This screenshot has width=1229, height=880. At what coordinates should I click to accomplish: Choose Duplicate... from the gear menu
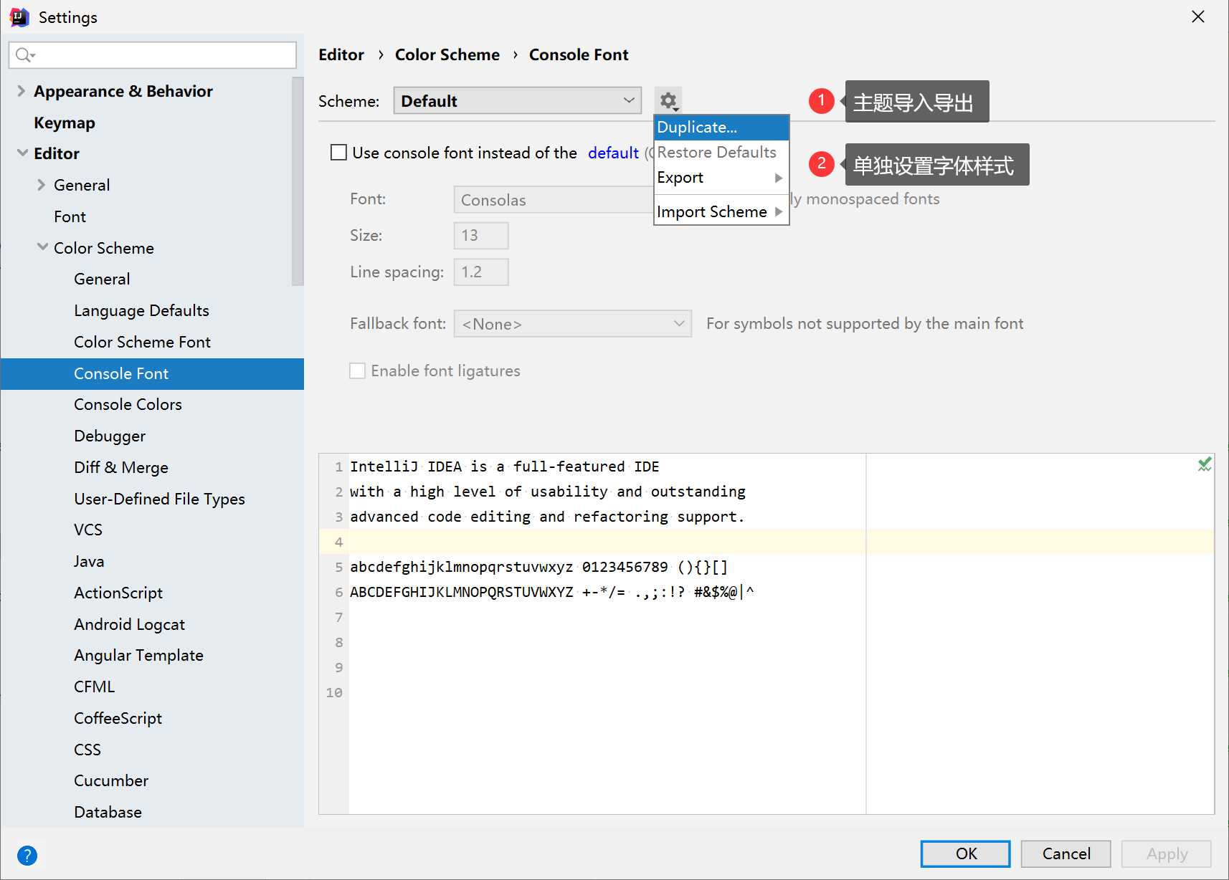point(721,128)
